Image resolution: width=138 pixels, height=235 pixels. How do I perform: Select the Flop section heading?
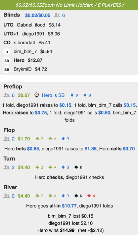[x=9, y=130]
